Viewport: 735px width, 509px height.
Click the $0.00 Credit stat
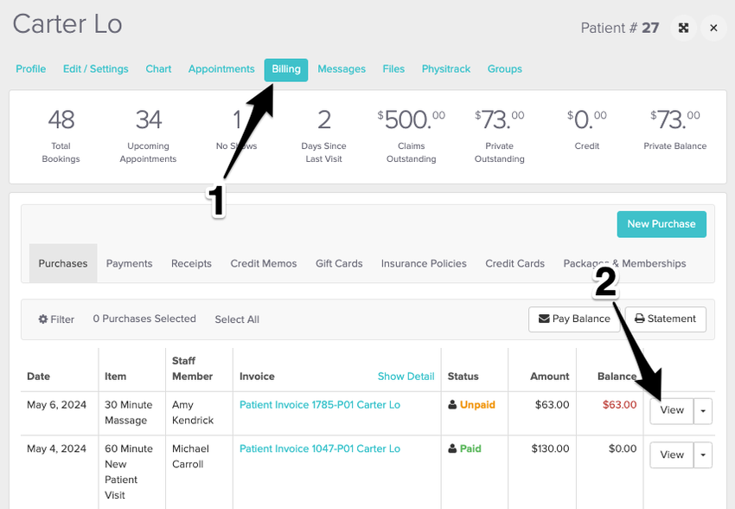coord(587,130)
